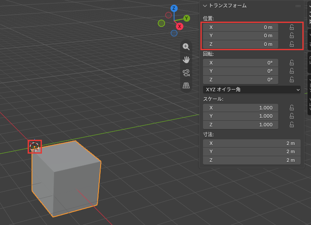The width and height of the screenshot is (311, 225).
Task: Lock the location X value
Action: pos(292,27)
